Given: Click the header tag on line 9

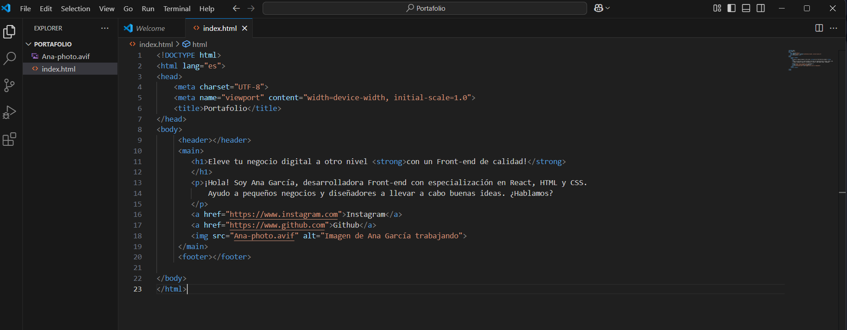Looking at the screenshot, I should [214, 140].
